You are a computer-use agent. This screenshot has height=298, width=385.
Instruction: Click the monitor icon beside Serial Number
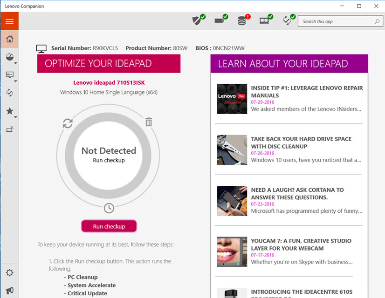[x=41, y=48]
